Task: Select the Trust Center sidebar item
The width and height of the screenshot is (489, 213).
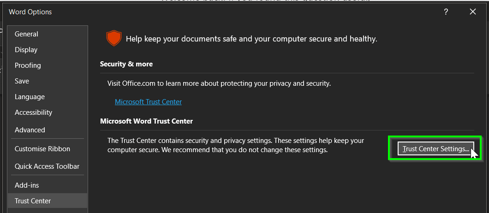Action: pyautogui.click(x=33, y=201)
